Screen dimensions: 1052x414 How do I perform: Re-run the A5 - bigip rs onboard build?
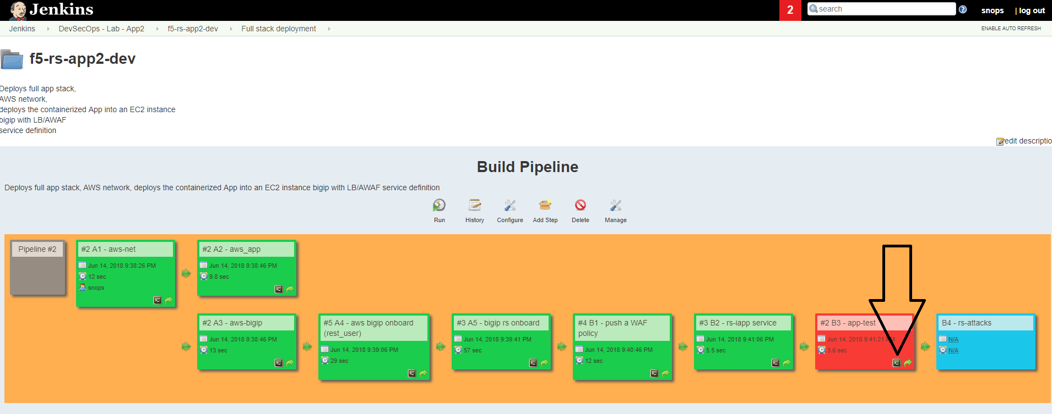tap(544, 363)
